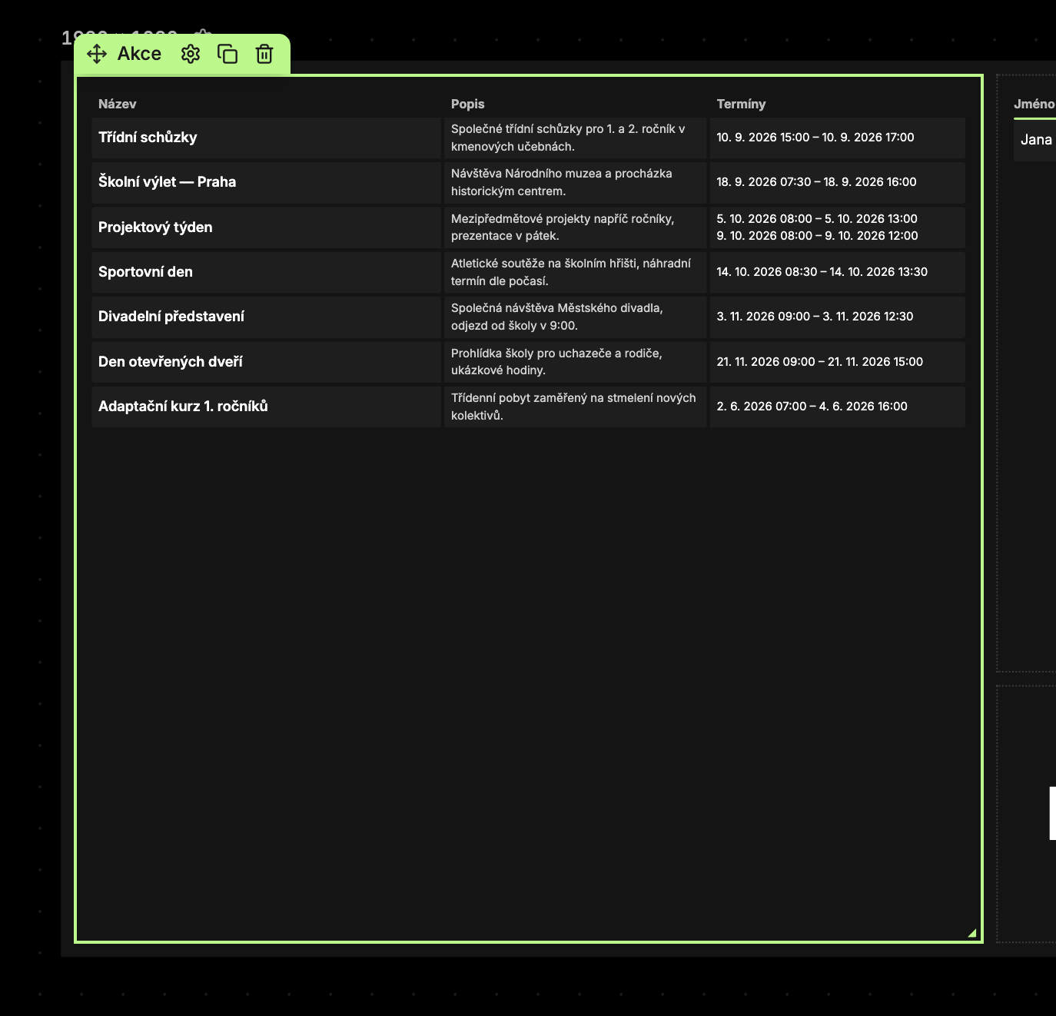This screenshot has height=1016, width=1056.
Task: Click the Jana cell in side table
Action: point(1036,140)
